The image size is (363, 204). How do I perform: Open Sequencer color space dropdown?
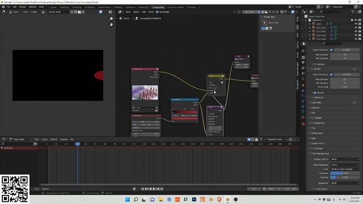pyautogui.click(x=345, y=183)
